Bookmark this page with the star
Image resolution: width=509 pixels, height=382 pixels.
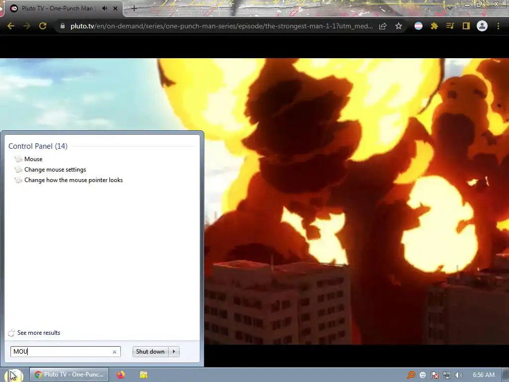pyautogui.click(x=399, y=26)
